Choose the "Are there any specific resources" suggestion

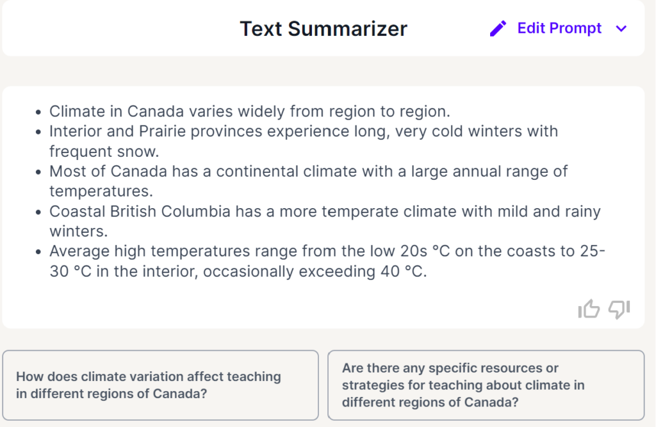(x=486, y=385)
